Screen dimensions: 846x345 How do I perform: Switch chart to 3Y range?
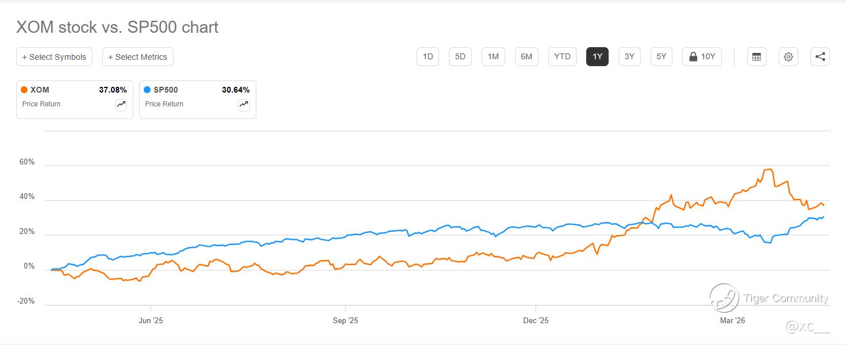[x=629, y=56]
